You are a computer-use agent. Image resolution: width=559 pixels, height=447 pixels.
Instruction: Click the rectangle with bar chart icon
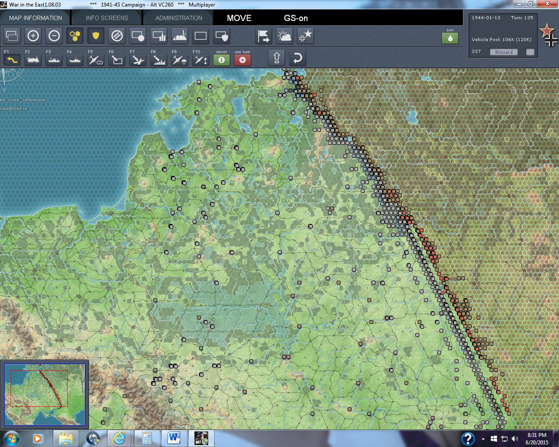(159, 36)
